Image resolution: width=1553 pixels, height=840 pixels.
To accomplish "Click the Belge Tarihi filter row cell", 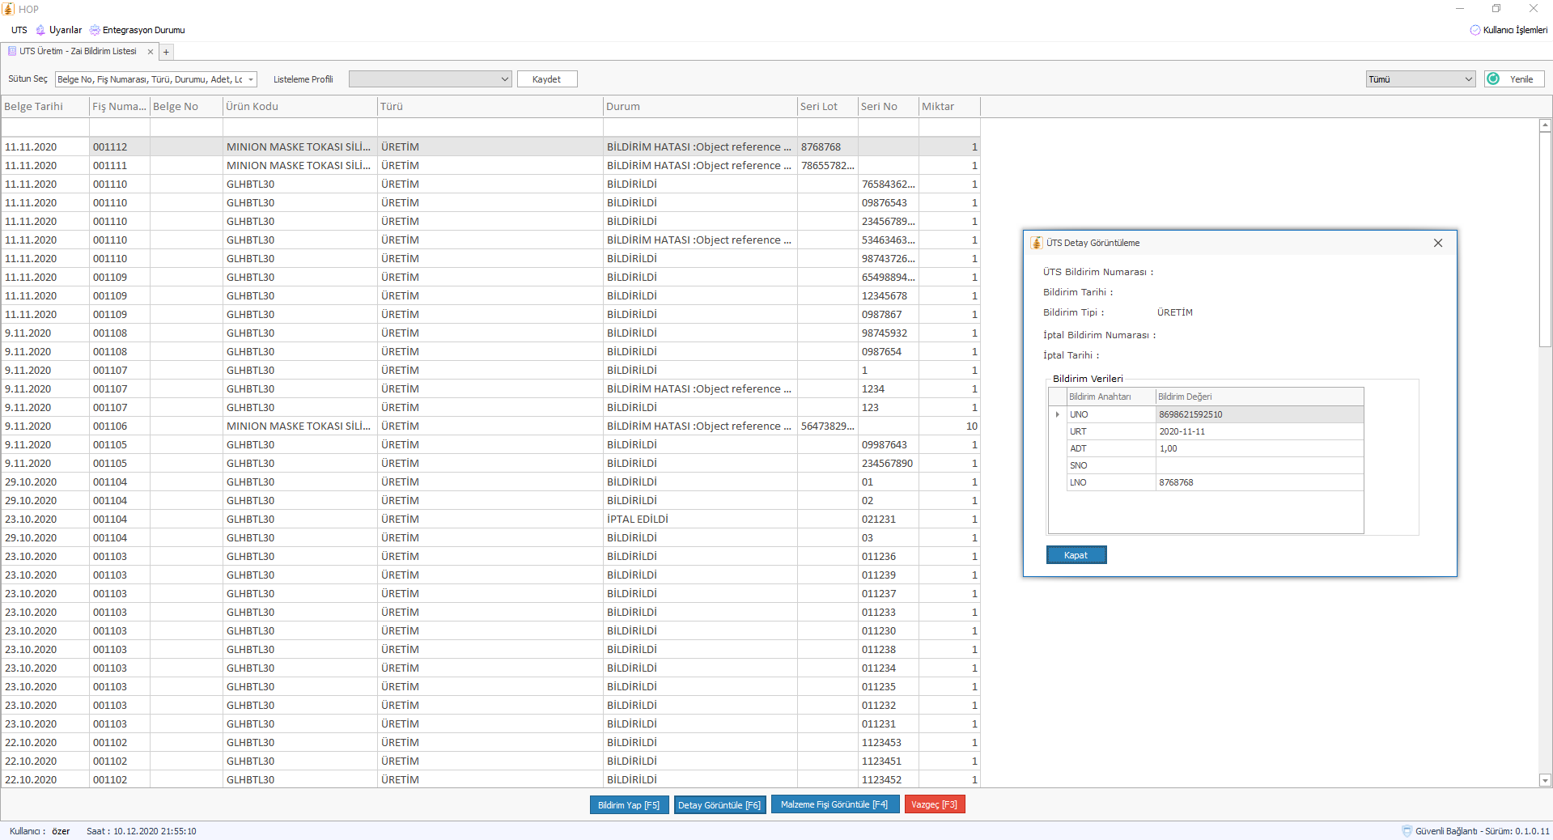I will (45, 127).
